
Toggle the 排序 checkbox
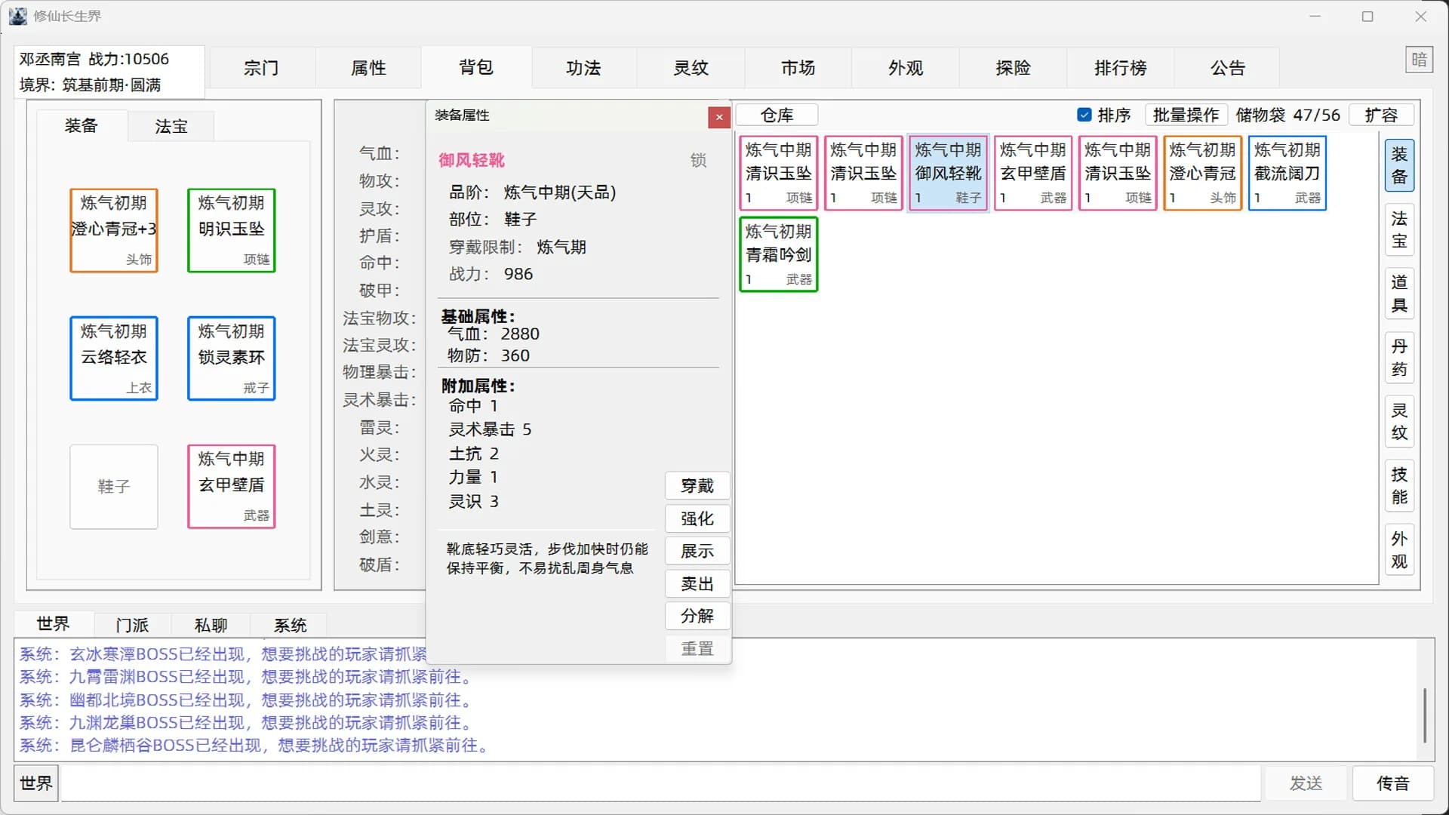[x=1104, y=115]
